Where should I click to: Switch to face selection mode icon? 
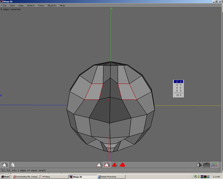coord(115,165)
